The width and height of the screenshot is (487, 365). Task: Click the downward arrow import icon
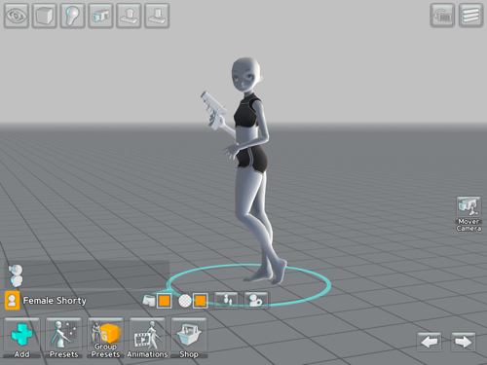pyautogui.click(x=157, y=16)
